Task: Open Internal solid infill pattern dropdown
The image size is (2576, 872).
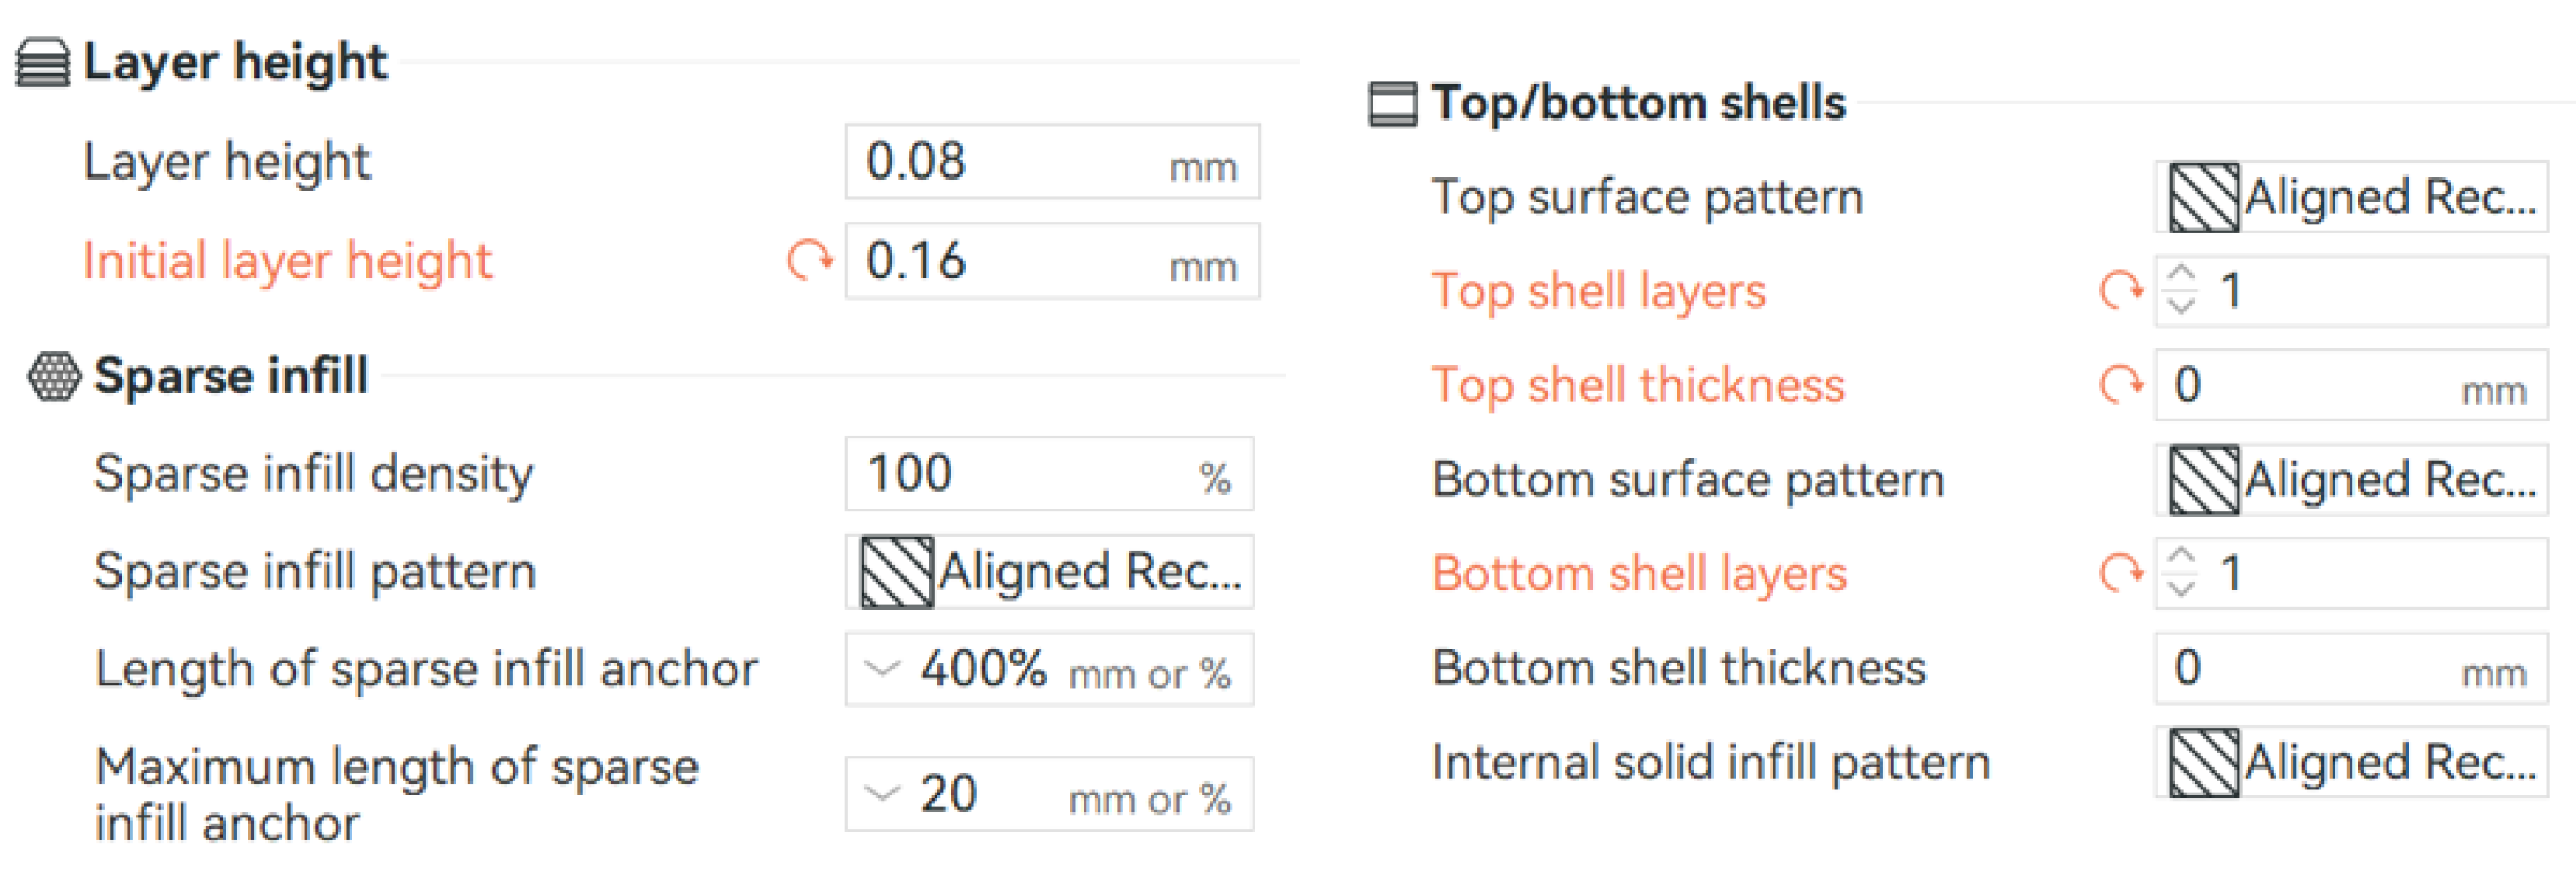Action: pos(2350,763)
